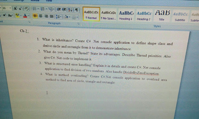Click 'What is method overloading?' text
This screenshot has width=199, height=119.
(x=67, y=75)
